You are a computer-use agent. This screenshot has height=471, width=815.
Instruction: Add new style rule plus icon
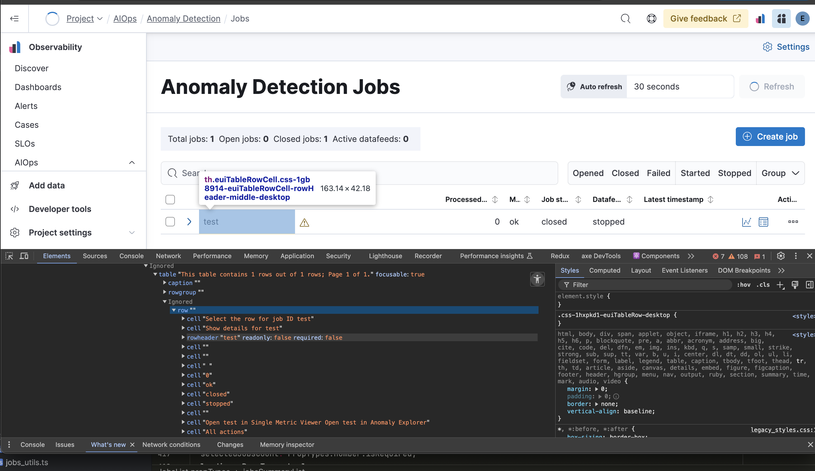pos(780,285)
